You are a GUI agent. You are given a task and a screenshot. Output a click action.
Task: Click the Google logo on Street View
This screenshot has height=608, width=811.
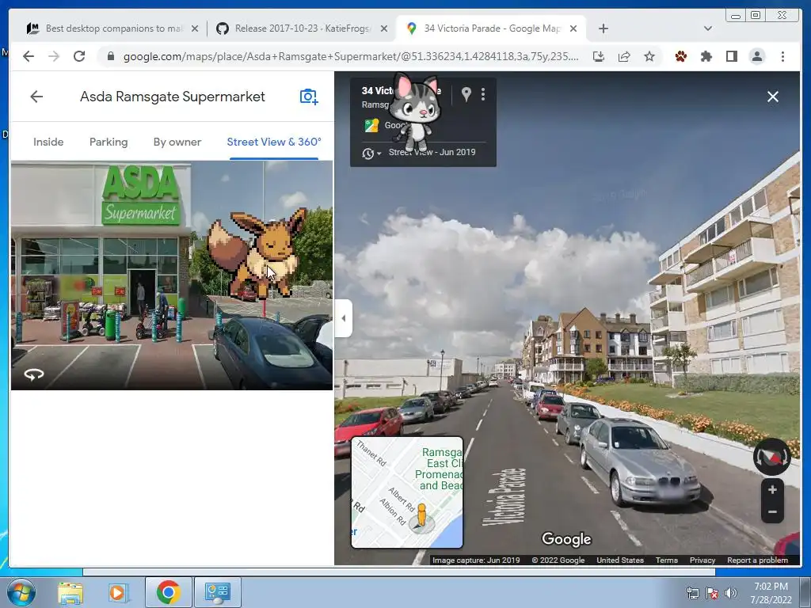click(x=566, y=539)
